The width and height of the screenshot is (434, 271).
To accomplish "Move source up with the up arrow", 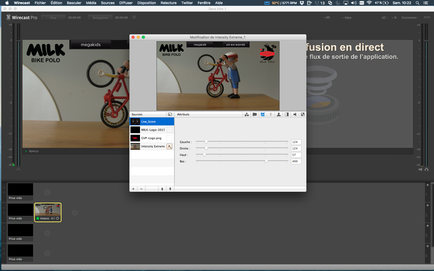I will coord(162,189).
